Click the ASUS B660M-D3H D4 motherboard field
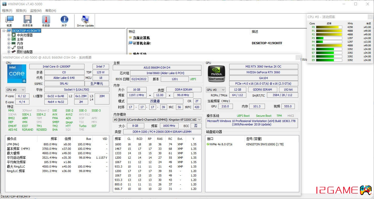 (x=157, y=68)
